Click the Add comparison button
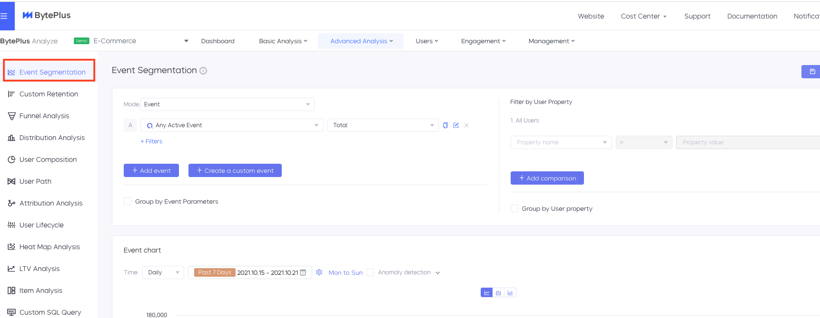Viewport: 820px width, 318px height. 547,178
